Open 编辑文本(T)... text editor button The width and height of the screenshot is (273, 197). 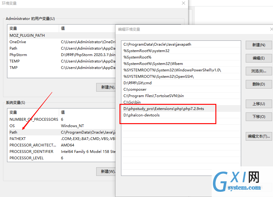259,136
